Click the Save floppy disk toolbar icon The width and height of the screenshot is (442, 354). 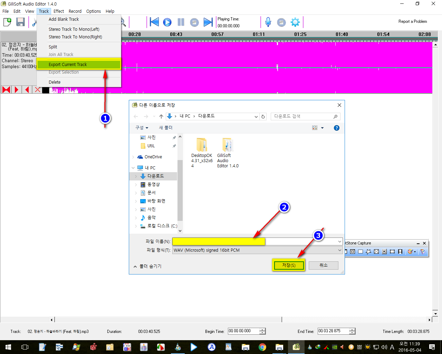(x=20, y=22)
